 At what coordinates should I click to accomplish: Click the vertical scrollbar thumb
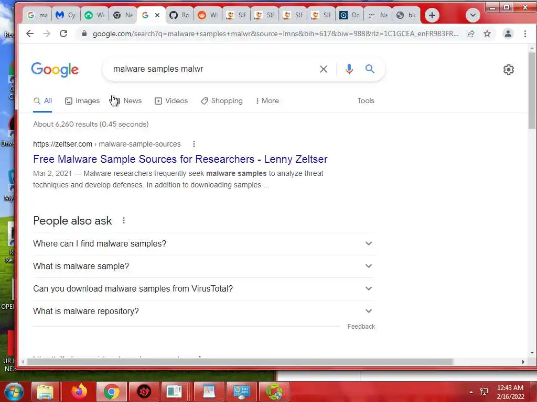click(x=532, y=91)
